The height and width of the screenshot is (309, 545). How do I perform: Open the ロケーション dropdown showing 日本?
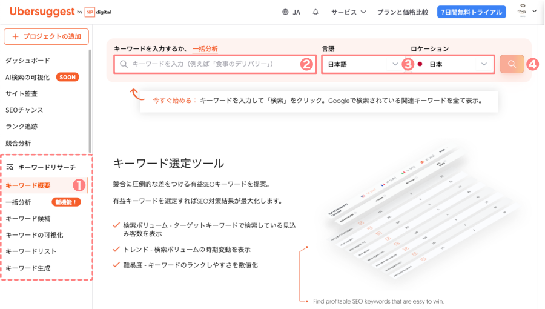point(453,64)
